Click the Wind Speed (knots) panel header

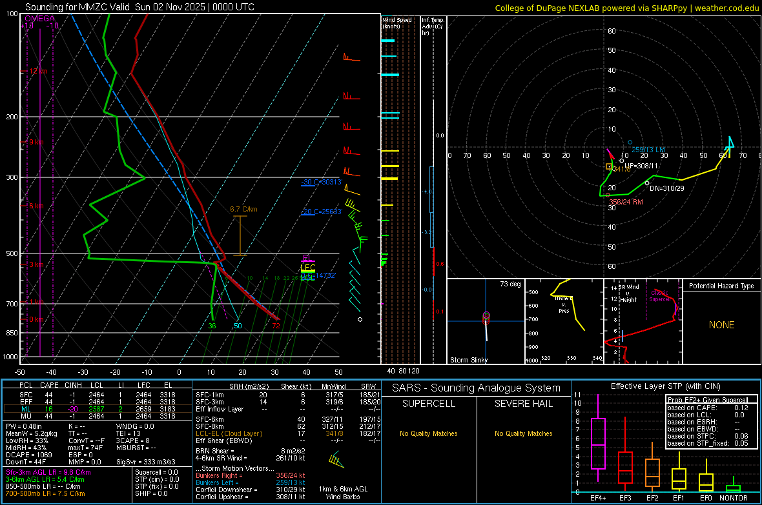click(x=396, y=23)
